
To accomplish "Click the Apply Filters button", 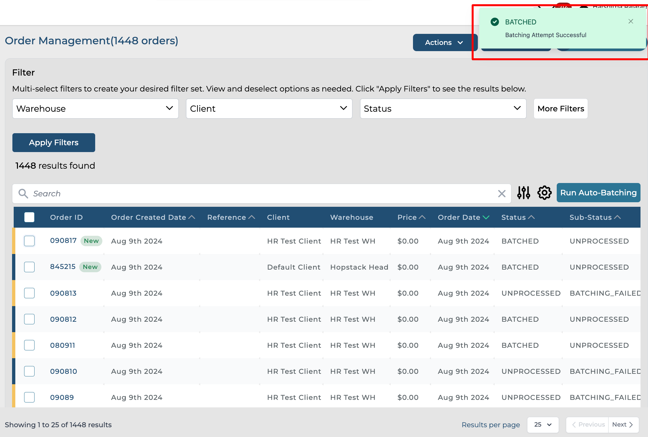I will click(54, 143).
